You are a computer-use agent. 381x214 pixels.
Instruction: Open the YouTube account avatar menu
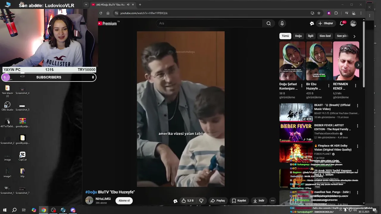pyautogui.click(x=353, y=23)
